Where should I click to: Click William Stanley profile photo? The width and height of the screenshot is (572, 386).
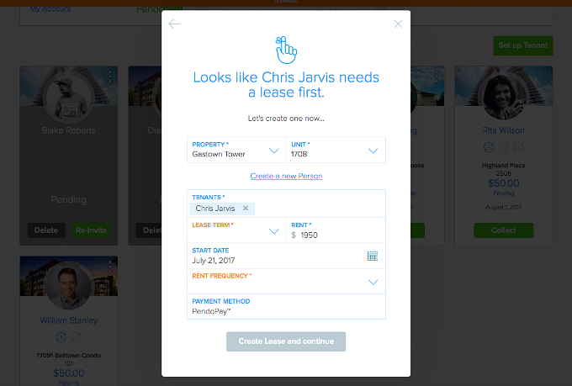(69, 286)
